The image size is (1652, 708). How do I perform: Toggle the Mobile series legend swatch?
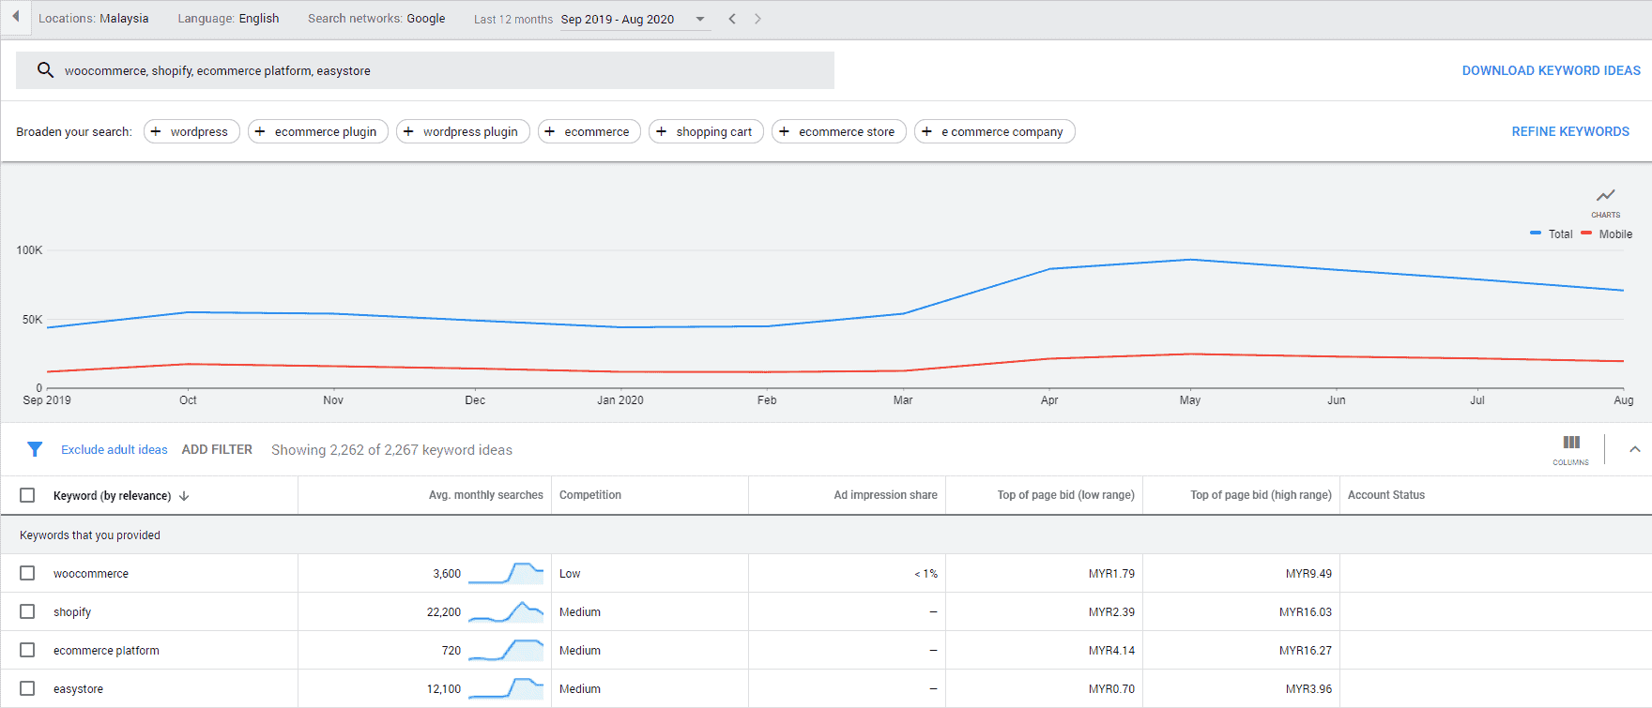1586,233
